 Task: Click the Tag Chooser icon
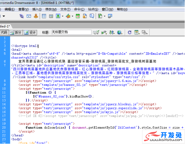110,16
